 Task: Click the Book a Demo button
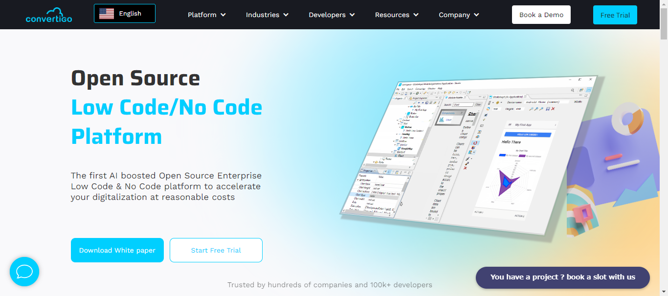541,15
